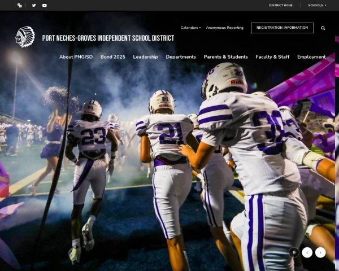Advance to the next slide
Image resolution: width=339 pixels, height=271 pixels.
click(320, 252)
